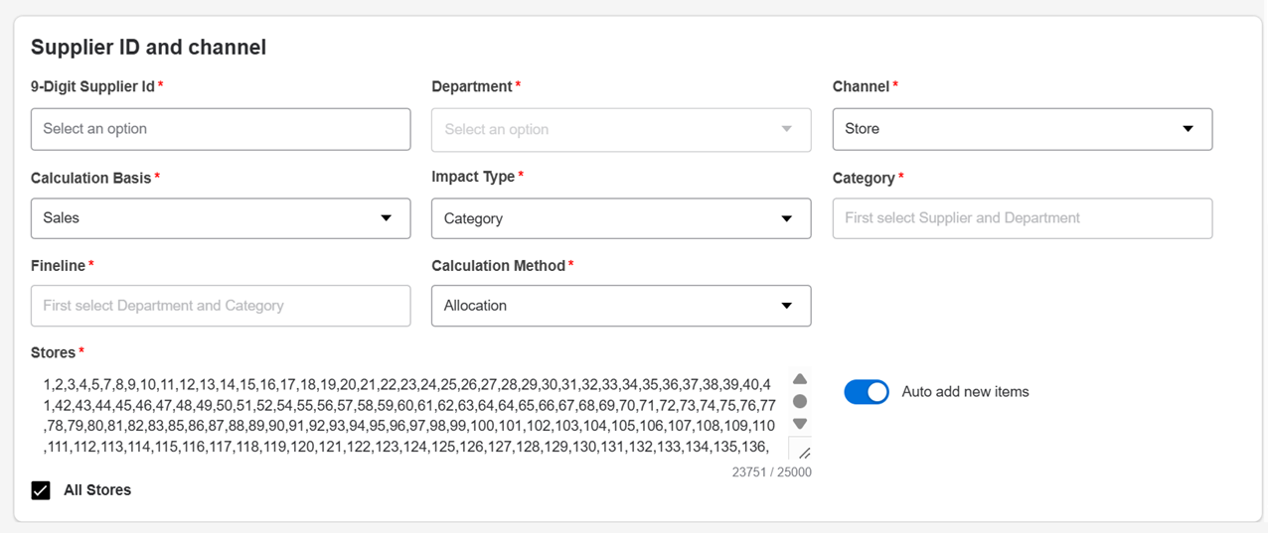Click the "Allocation" value in Calculation Method
The image size is (1268, 533).
coord(475,306)
